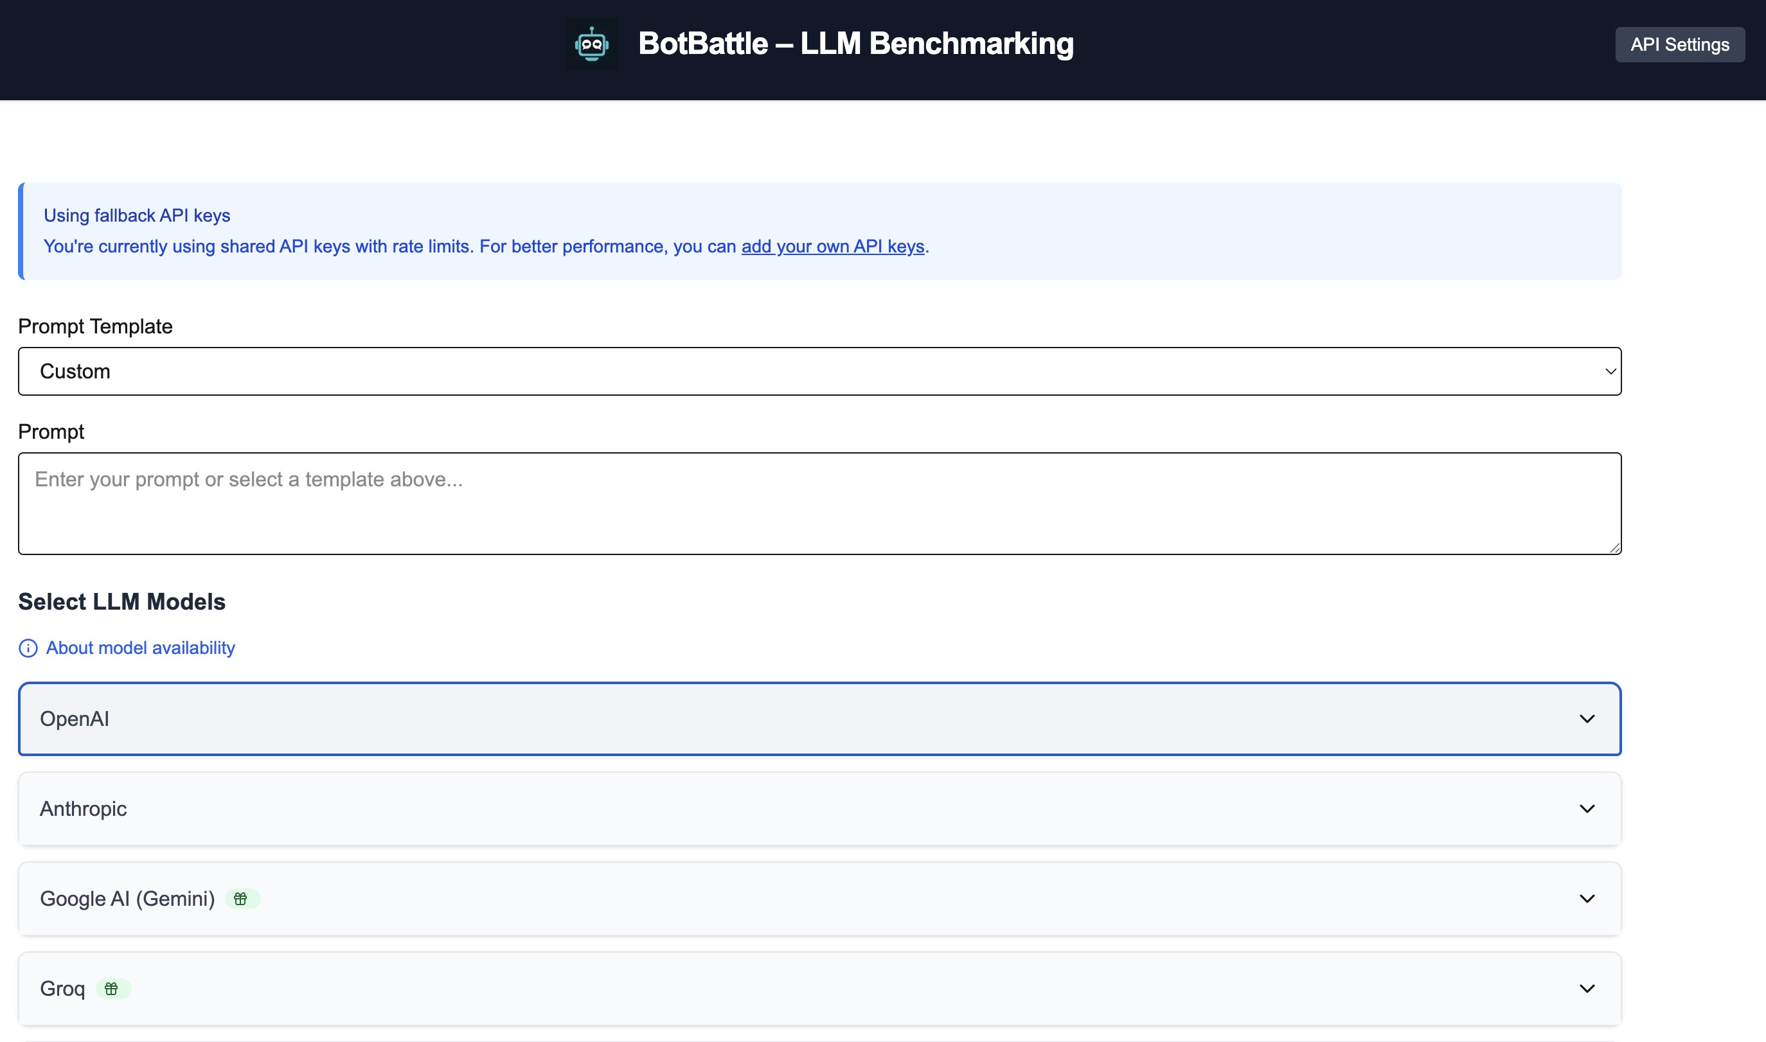Click the 'BotBattle – LLM Benchmarking' title

856,44
